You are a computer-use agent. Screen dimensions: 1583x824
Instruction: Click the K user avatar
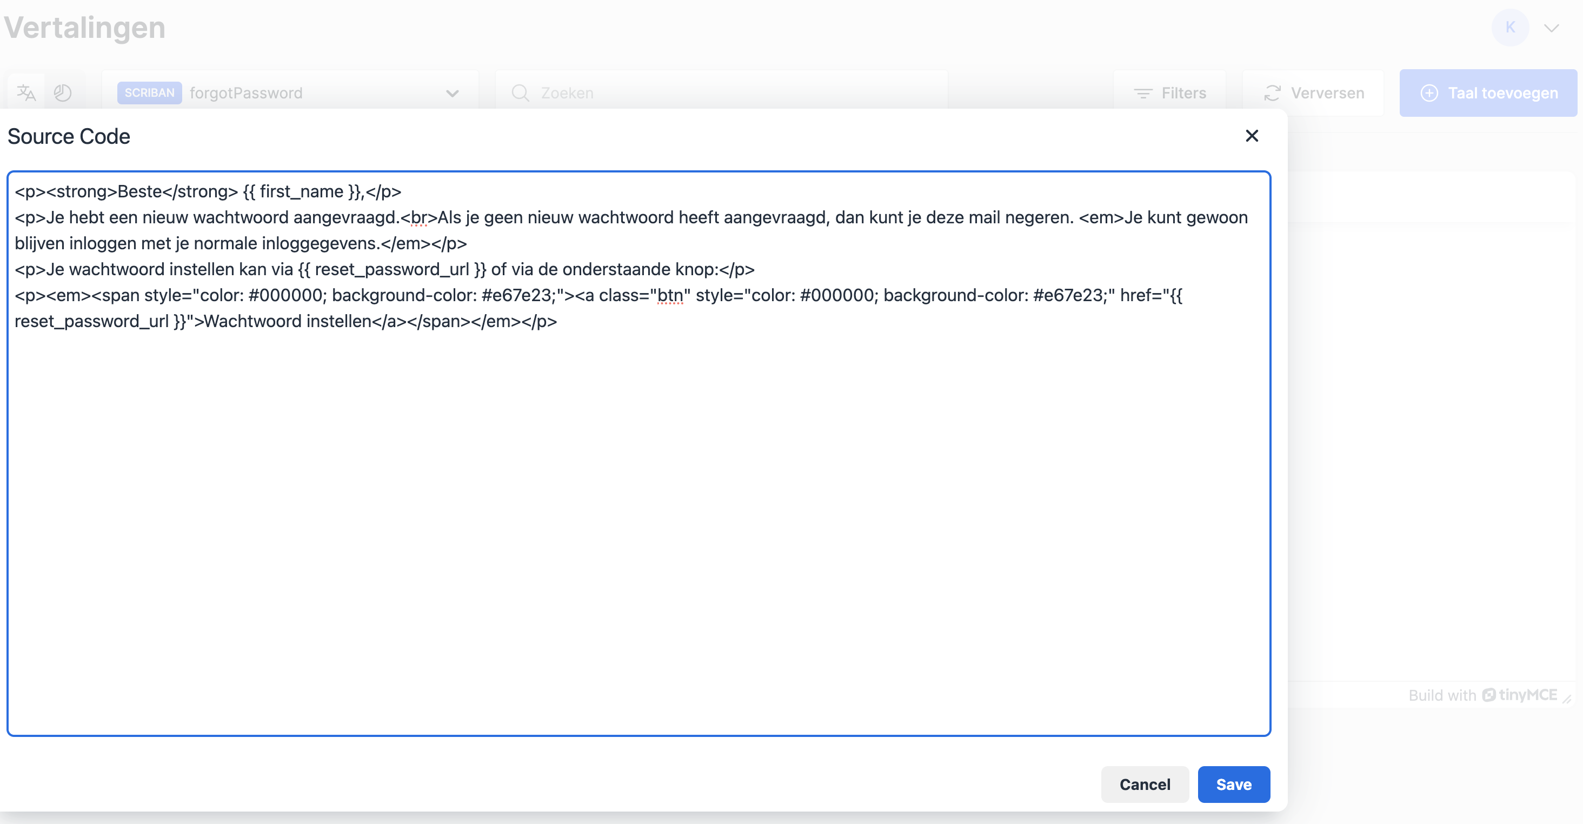pyautogui.click(x=1510, y=28)
